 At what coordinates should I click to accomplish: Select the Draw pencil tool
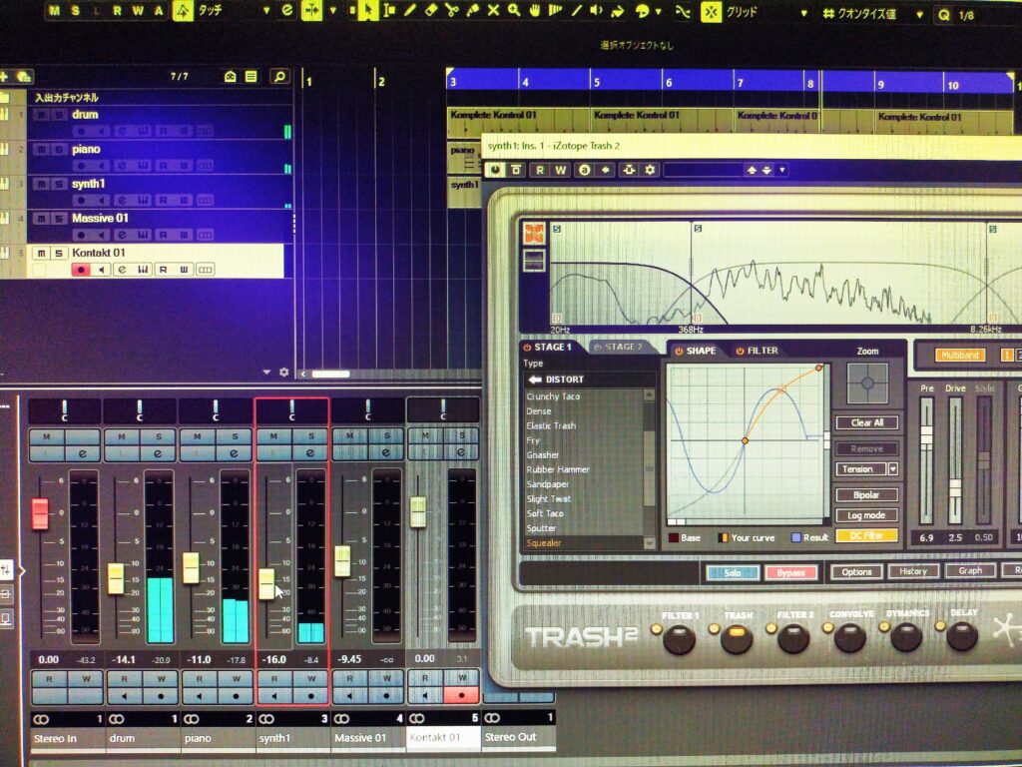pyautogui.click(x=410, y=10)
